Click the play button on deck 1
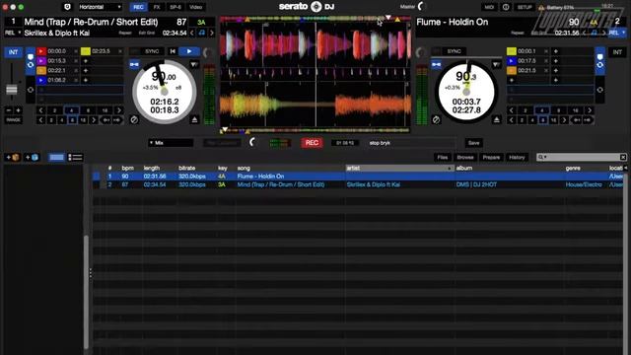Viewport: 631px width, 355px height. (188, 51)
